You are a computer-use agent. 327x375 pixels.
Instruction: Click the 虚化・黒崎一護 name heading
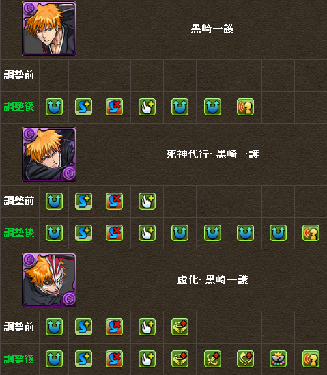212,280
